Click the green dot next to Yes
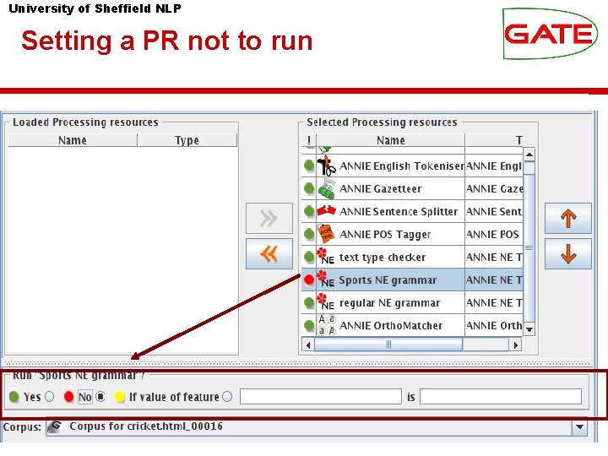 [14, 397]
